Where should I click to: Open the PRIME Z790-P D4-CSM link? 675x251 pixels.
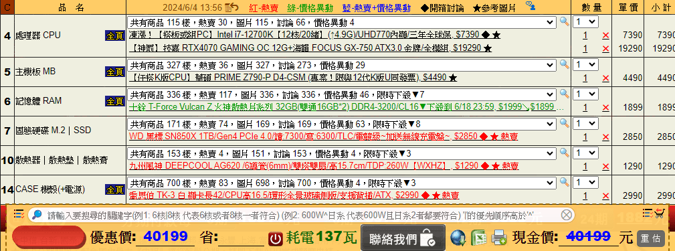click(x=293, y=78)
